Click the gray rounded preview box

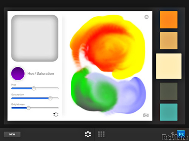(35, 38)
